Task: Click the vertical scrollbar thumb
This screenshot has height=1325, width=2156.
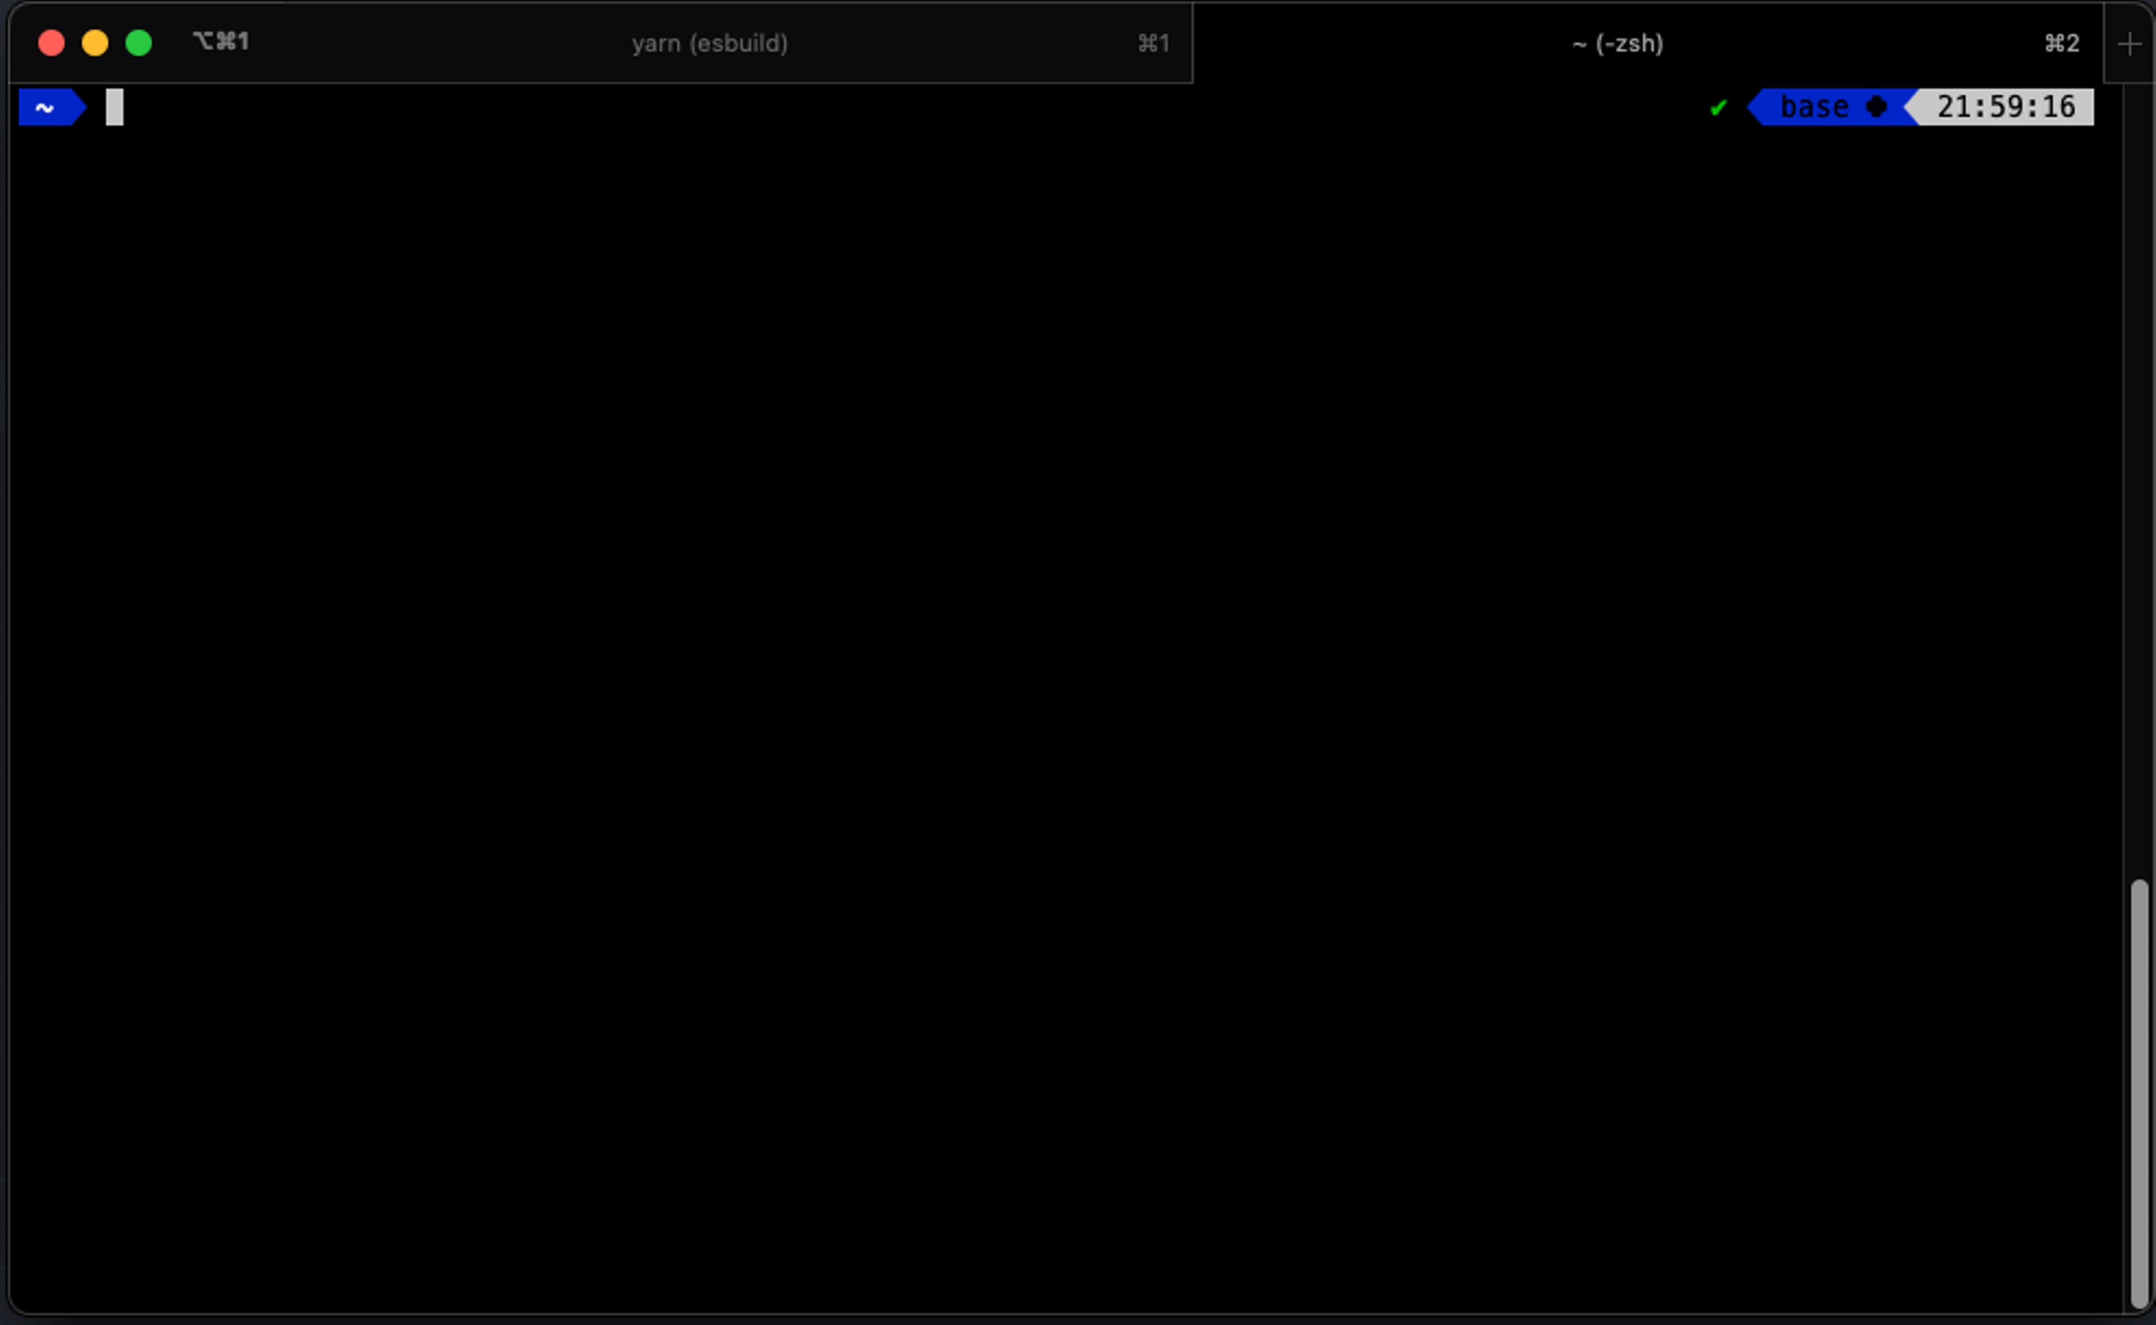Action: (x=2139, y=1094)
